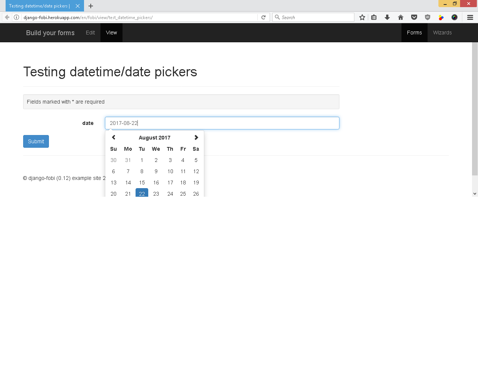Click the Sa weekday header
Image resolution: width=478 pixels, height=383 pixels.
196,149
